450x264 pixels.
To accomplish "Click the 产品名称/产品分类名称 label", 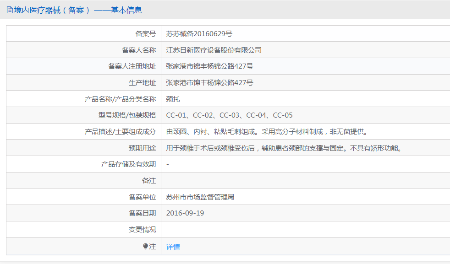I will tap(120, 99).
